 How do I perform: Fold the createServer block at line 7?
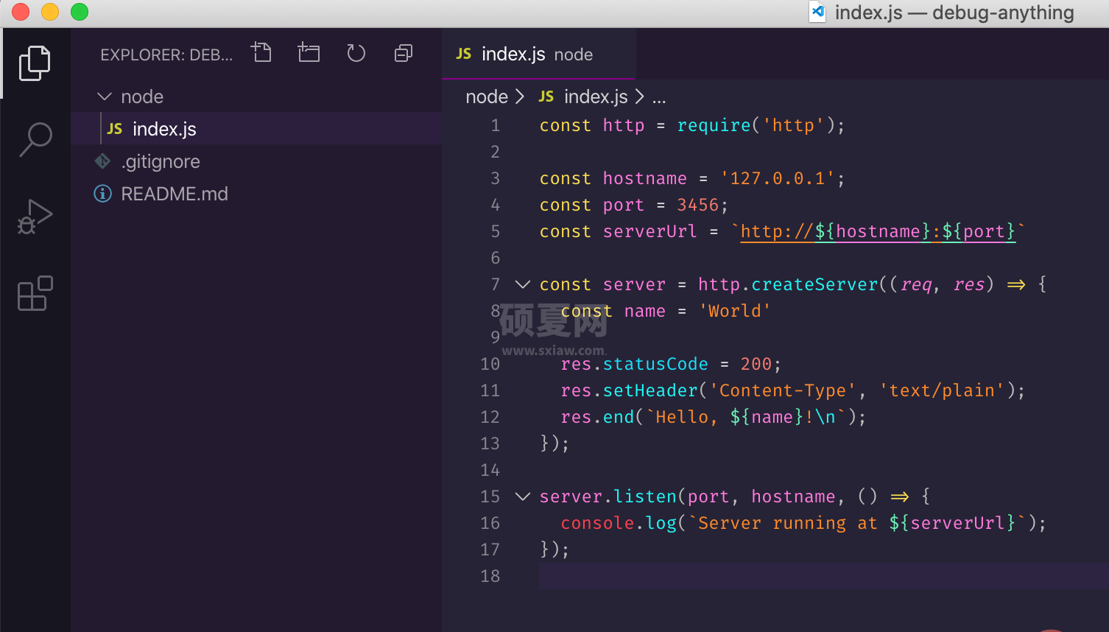coord(523,284)
